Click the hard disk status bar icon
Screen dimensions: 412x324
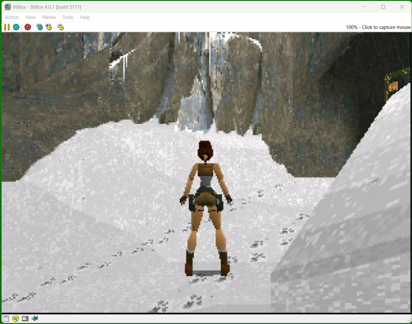click(x=25, y=319)
